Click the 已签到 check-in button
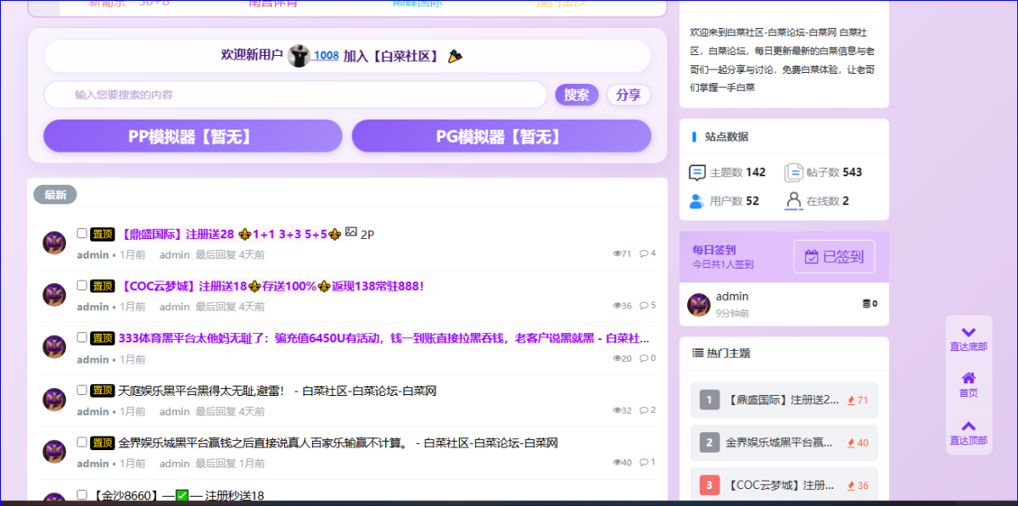Image resolution: width=1018 pixels, height=506 pixels. pyautogui.click(x=834, y=257)
